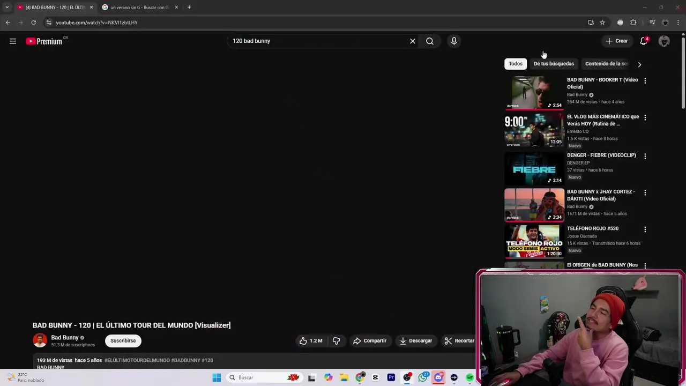
Task: Reload the current page
Action: coord(33,23)
